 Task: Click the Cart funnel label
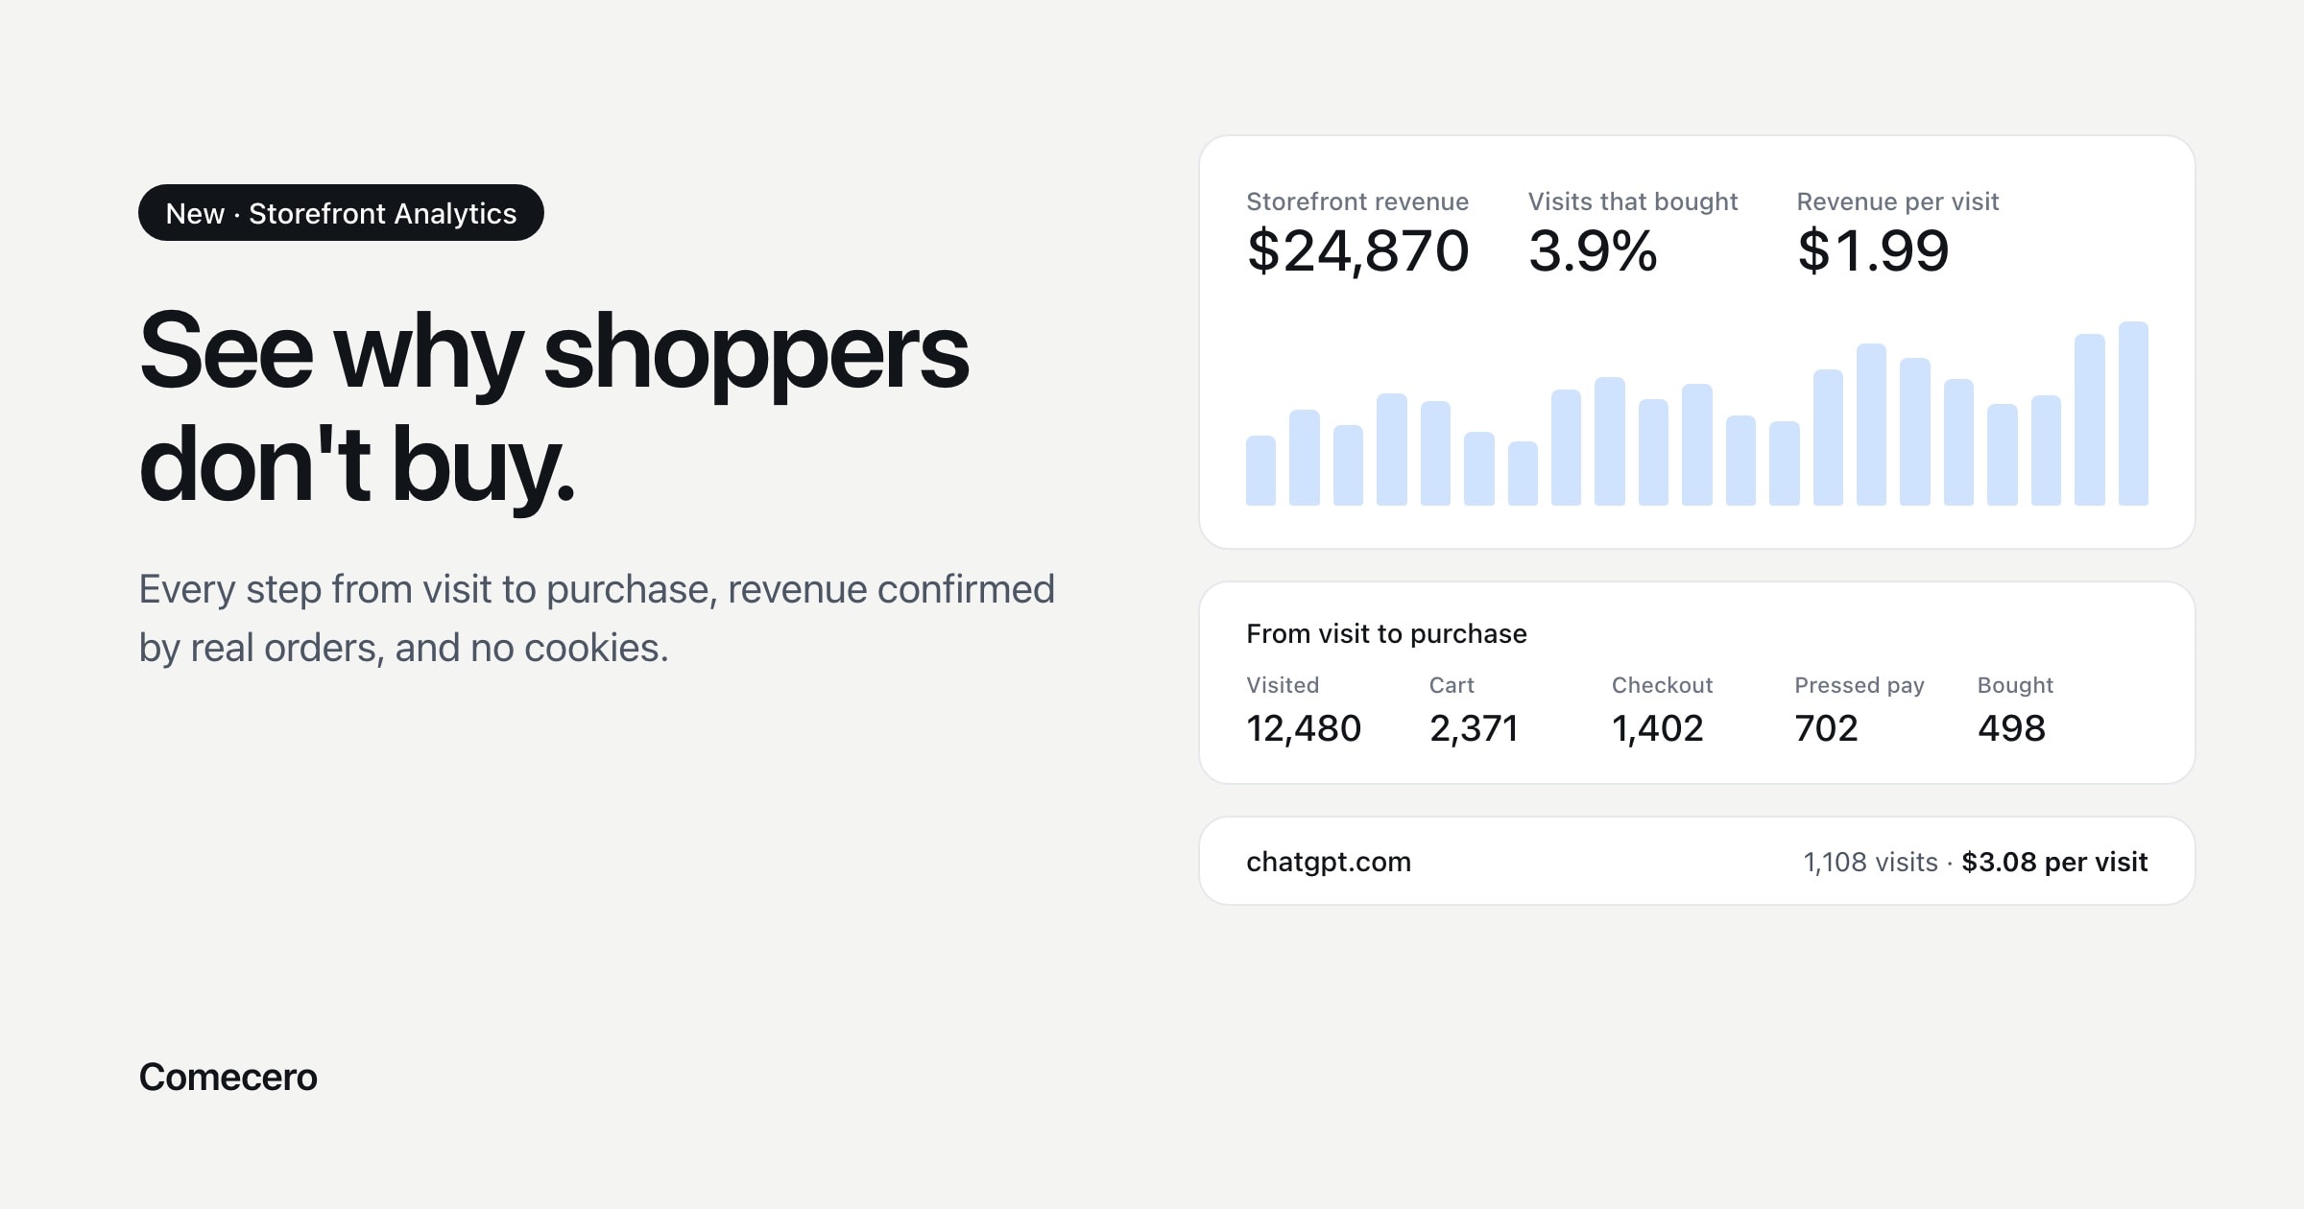click(x=1452, y=685)
